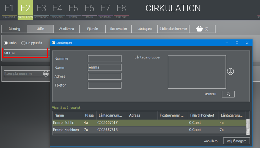Switch to the Sökning tab
260x148 pixels.
[15, 29]
